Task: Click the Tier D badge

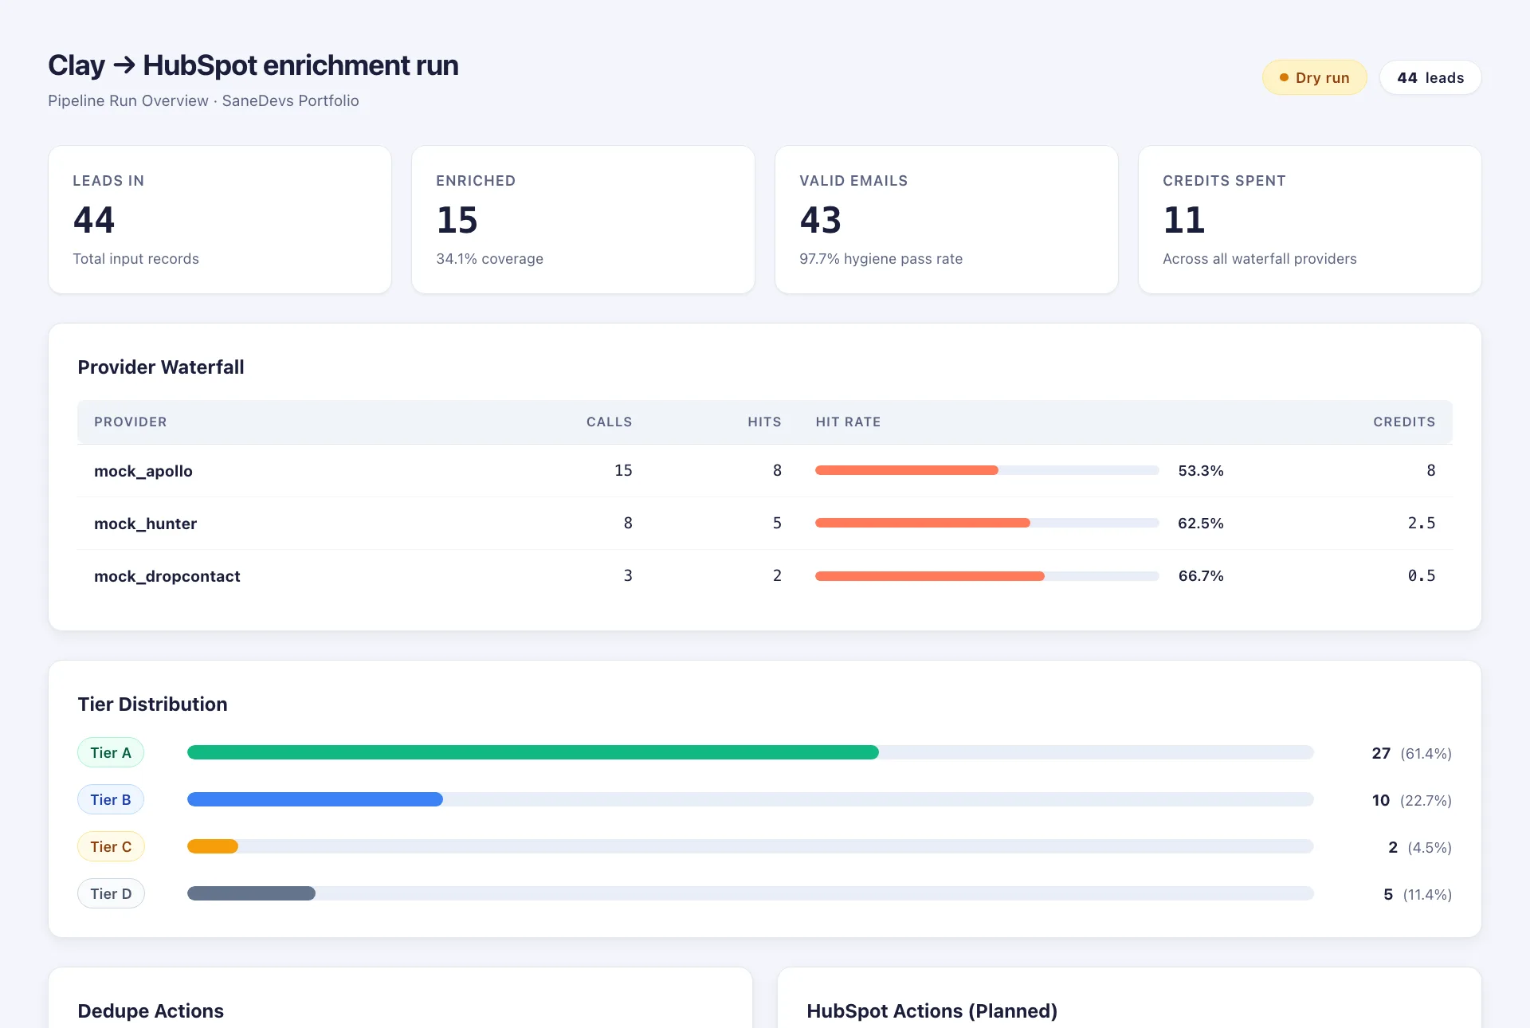Action: (x=111, y=894)
